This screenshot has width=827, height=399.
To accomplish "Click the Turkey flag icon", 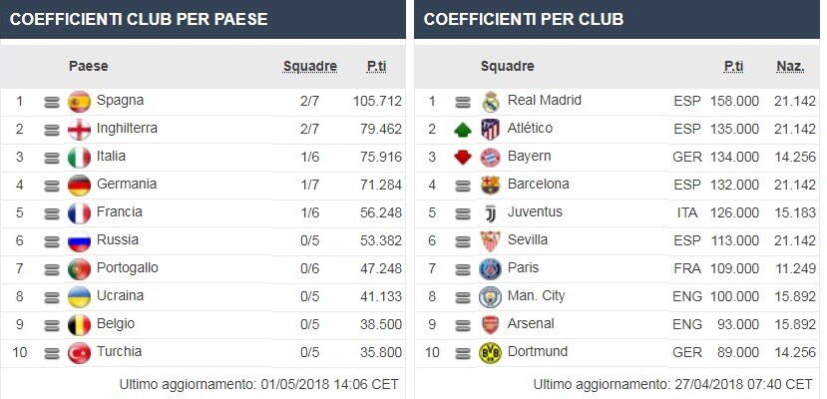I will coord(79,353).
